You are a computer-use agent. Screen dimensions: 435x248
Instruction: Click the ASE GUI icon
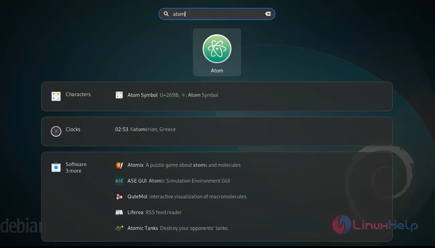click(x=119, y=181)
